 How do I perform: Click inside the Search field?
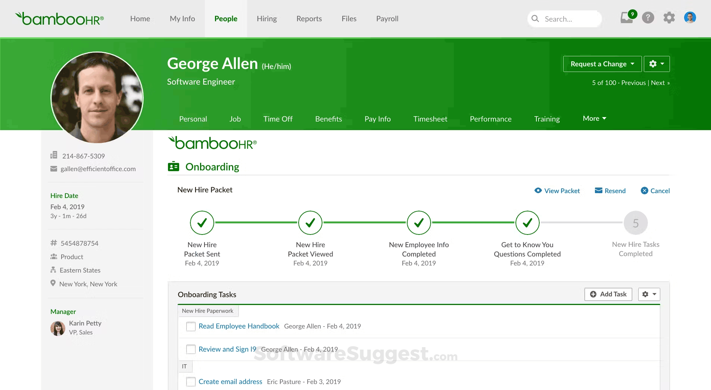click(567, 19)
